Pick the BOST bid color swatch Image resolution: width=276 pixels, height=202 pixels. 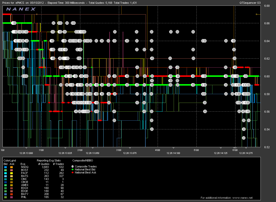6,170
